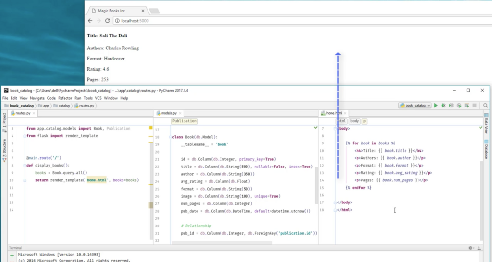Open the Help menu
This screenshot has height=262, width=492.
coord(124,98)
